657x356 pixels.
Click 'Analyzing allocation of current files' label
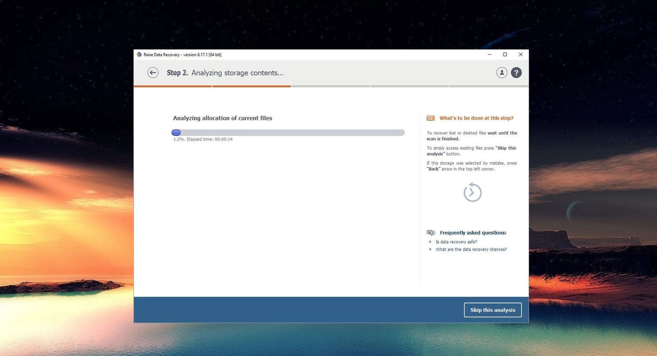pyautogui.click(x=222, y=118)
